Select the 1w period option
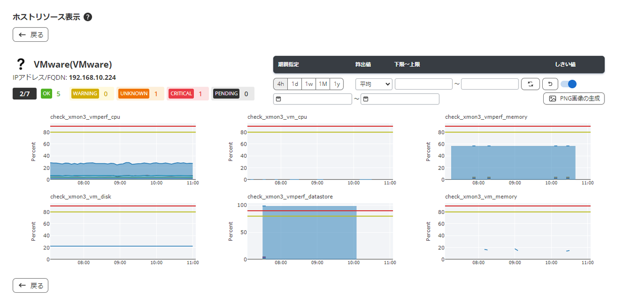Viewport: 617px width, 308px height. (x=309, y=84)
